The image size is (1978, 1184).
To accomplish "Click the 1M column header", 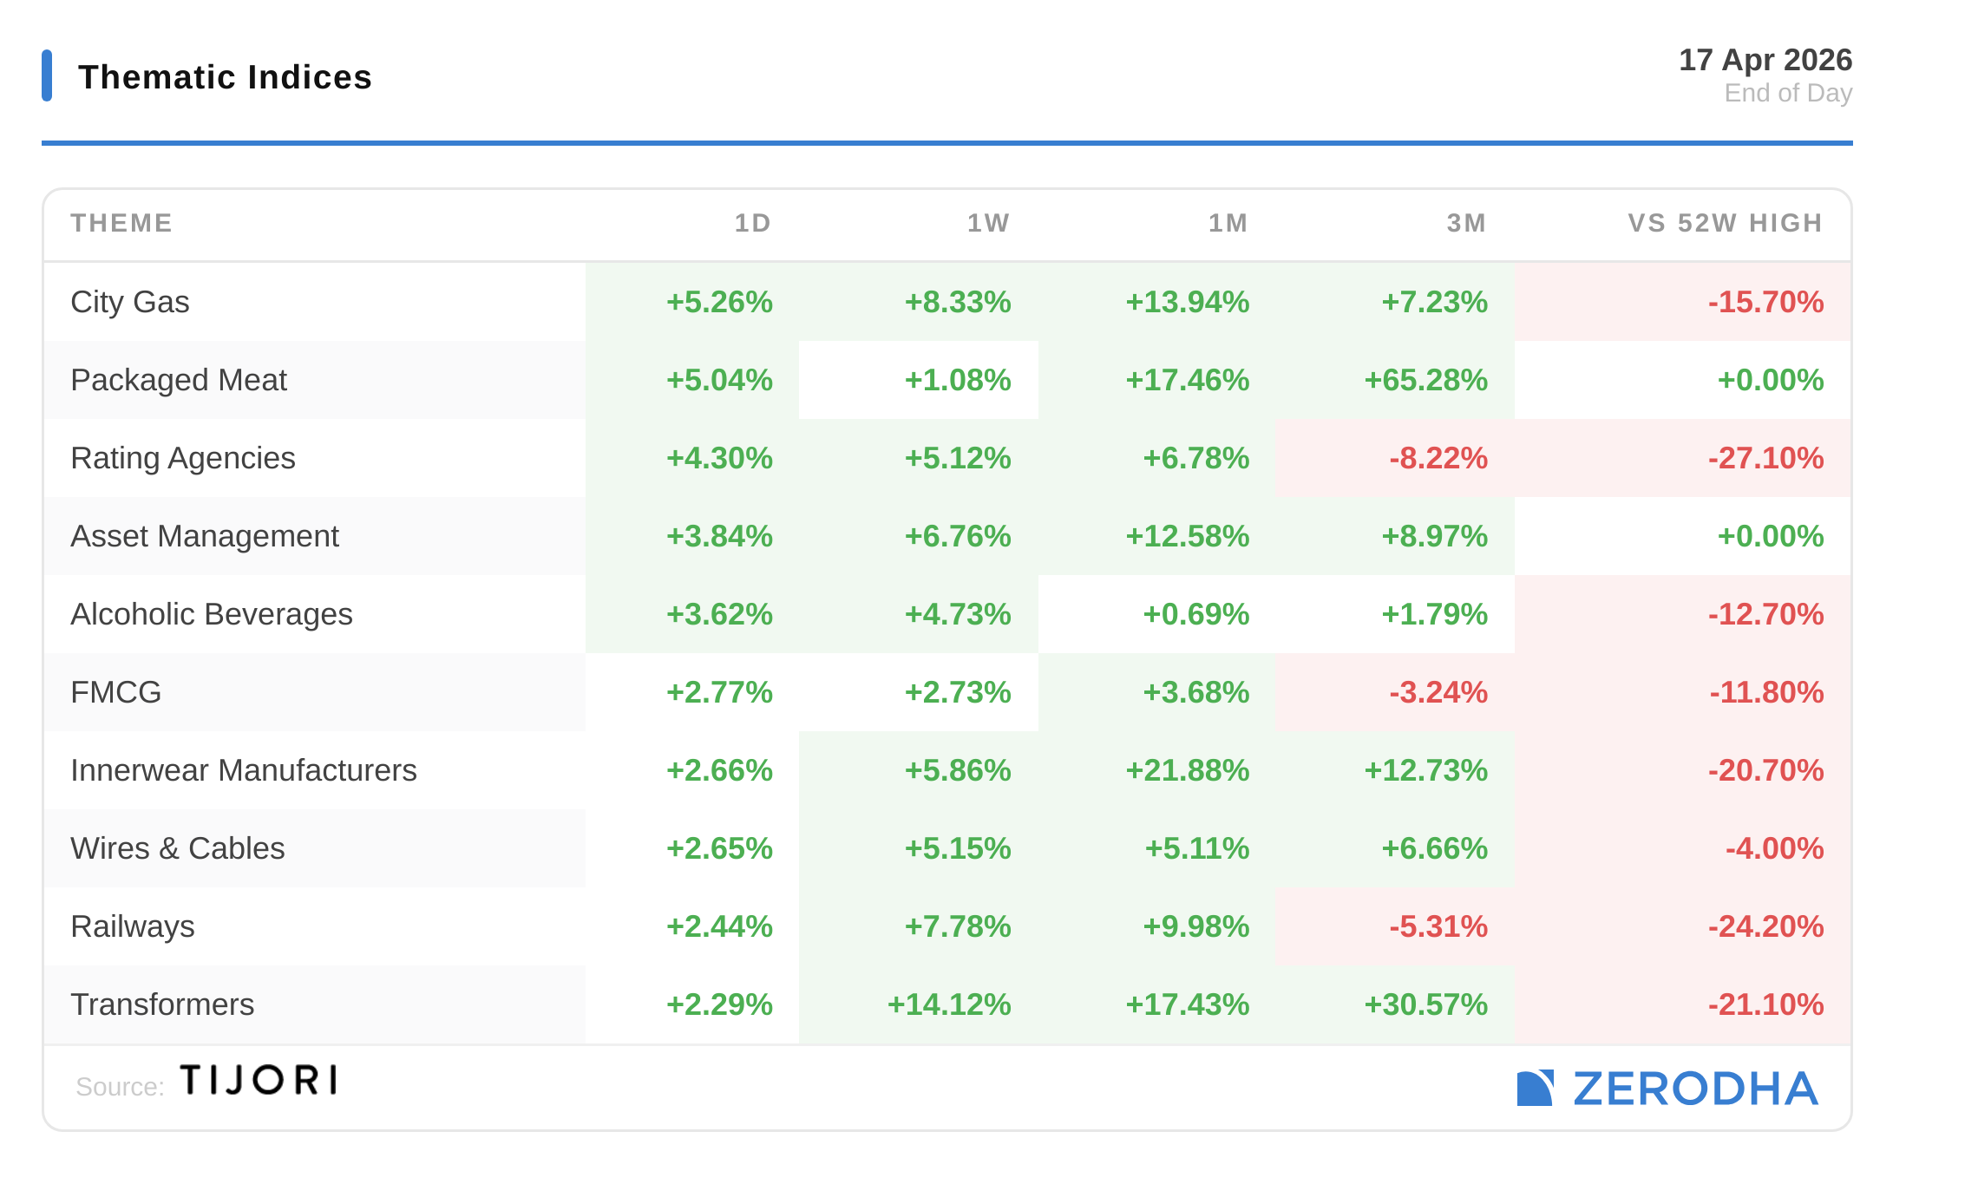I will (x=1228, y=223).
